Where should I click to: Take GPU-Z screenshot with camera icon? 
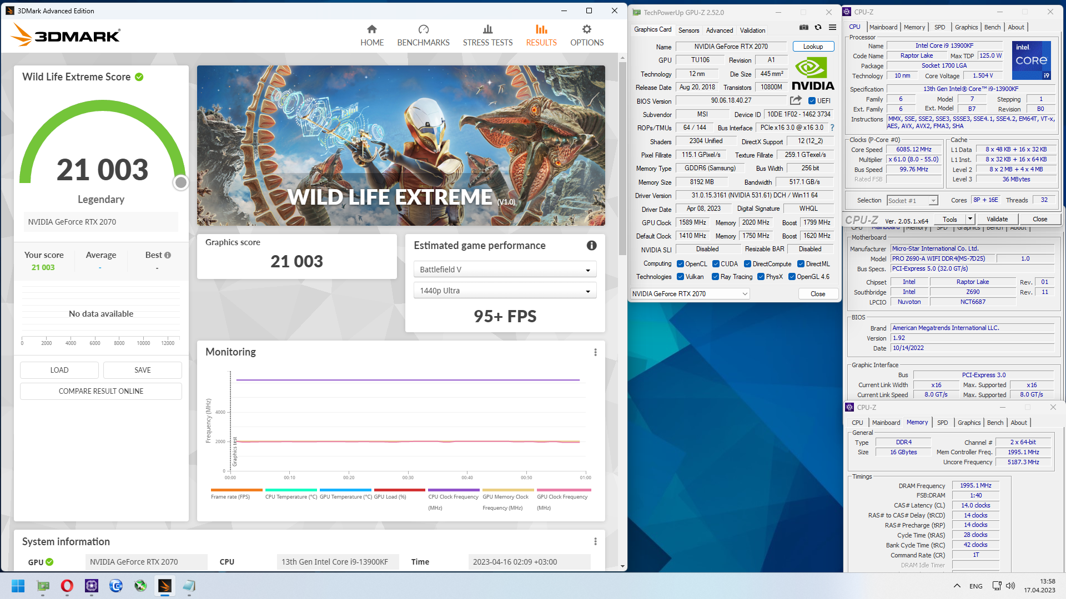(x=803, y=27)
